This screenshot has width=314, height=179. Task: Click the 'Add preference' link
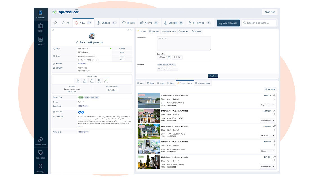83,106
